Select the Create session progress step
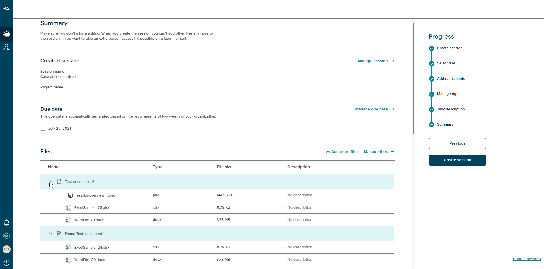 432,48
